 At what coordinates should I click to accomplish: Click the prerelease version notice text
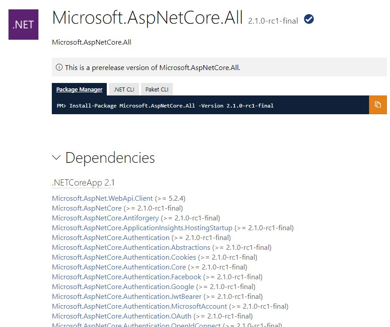(x=152, y=67)
